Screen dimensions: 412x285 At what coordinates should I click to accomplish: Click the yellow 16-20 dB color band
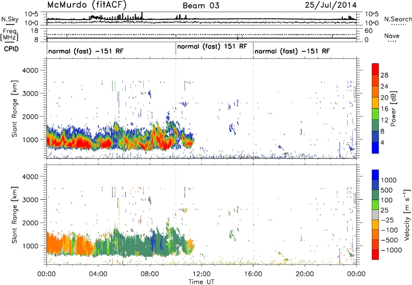point(375,103)
